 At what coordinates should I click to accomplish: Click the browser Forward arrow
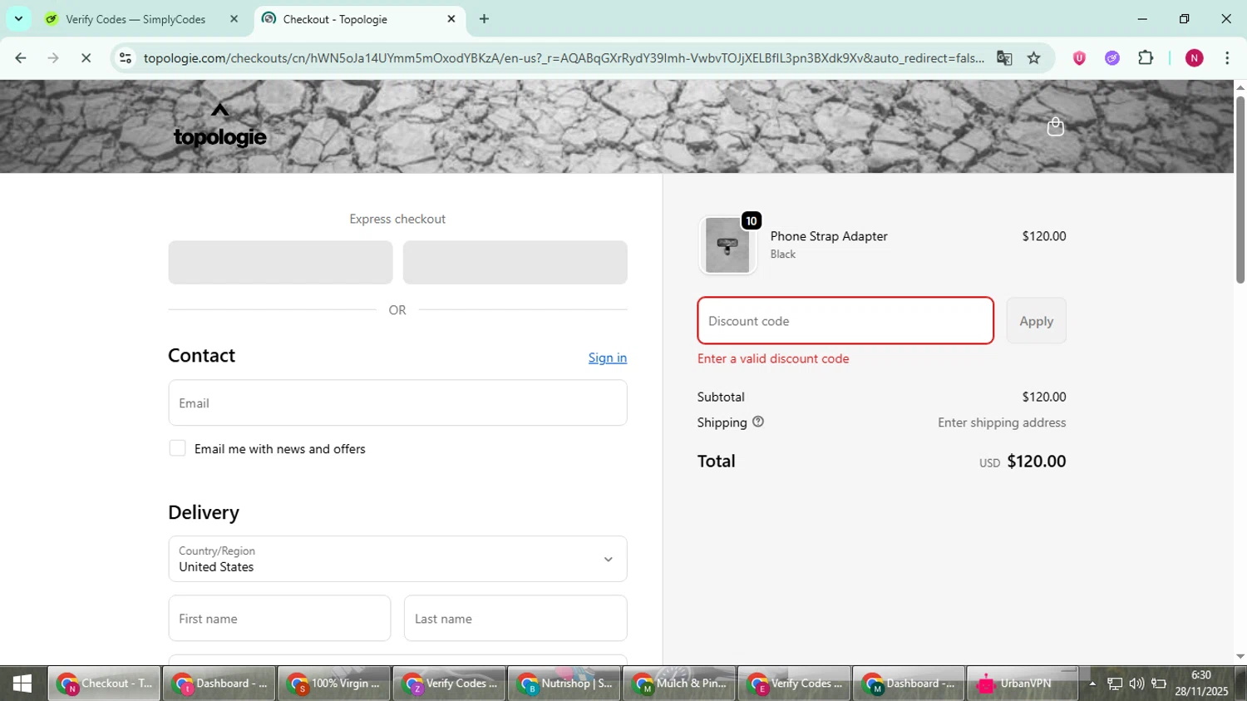tap(53, 58)
